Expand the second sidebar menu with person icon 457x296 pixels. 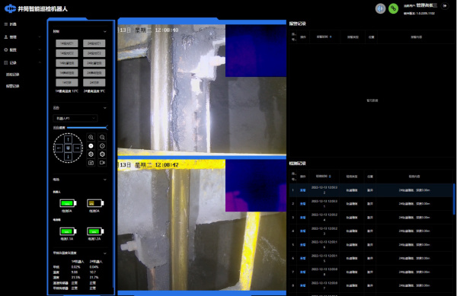point(22,37)
